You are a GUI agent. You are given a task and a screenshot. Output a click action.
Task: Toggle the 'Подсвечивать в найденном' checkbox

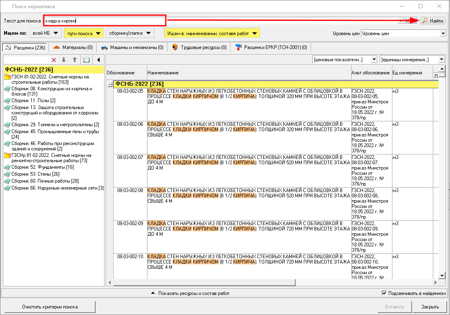(384, 293)
